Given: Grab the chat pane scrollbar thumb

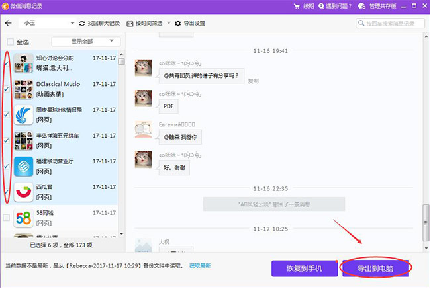Looking at the screenshot, I should [426, 223].
